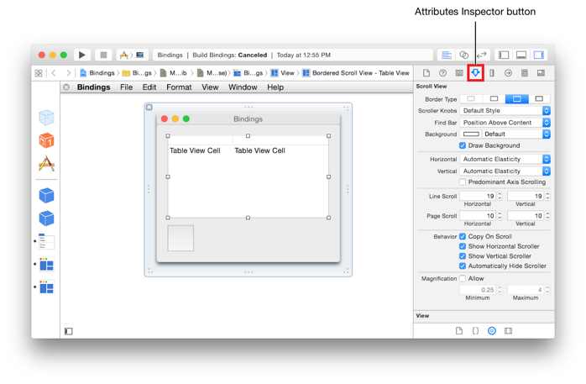Select the Assistant editor button
The height and width of the screenshot is (384, 586).
(463, 55)
